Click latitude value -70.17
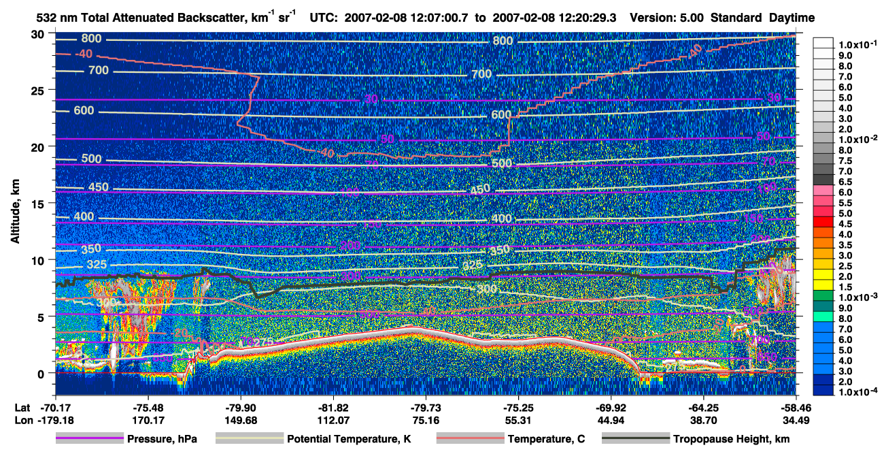 54,408
